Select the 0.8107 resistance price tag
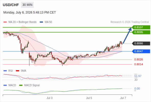The height and width of the screenshot is (102, 151). (141, 27)
